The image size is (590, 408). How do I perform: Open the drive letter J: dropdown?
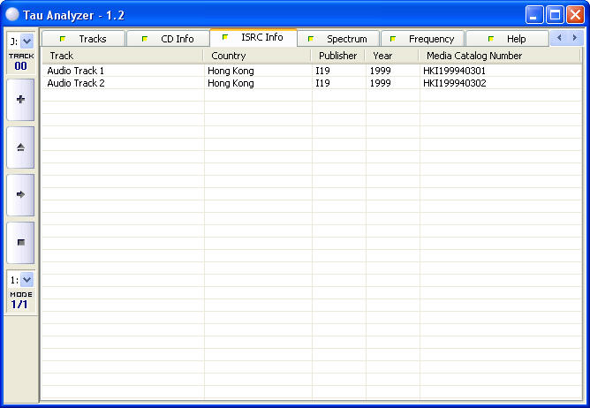[26, 41]
